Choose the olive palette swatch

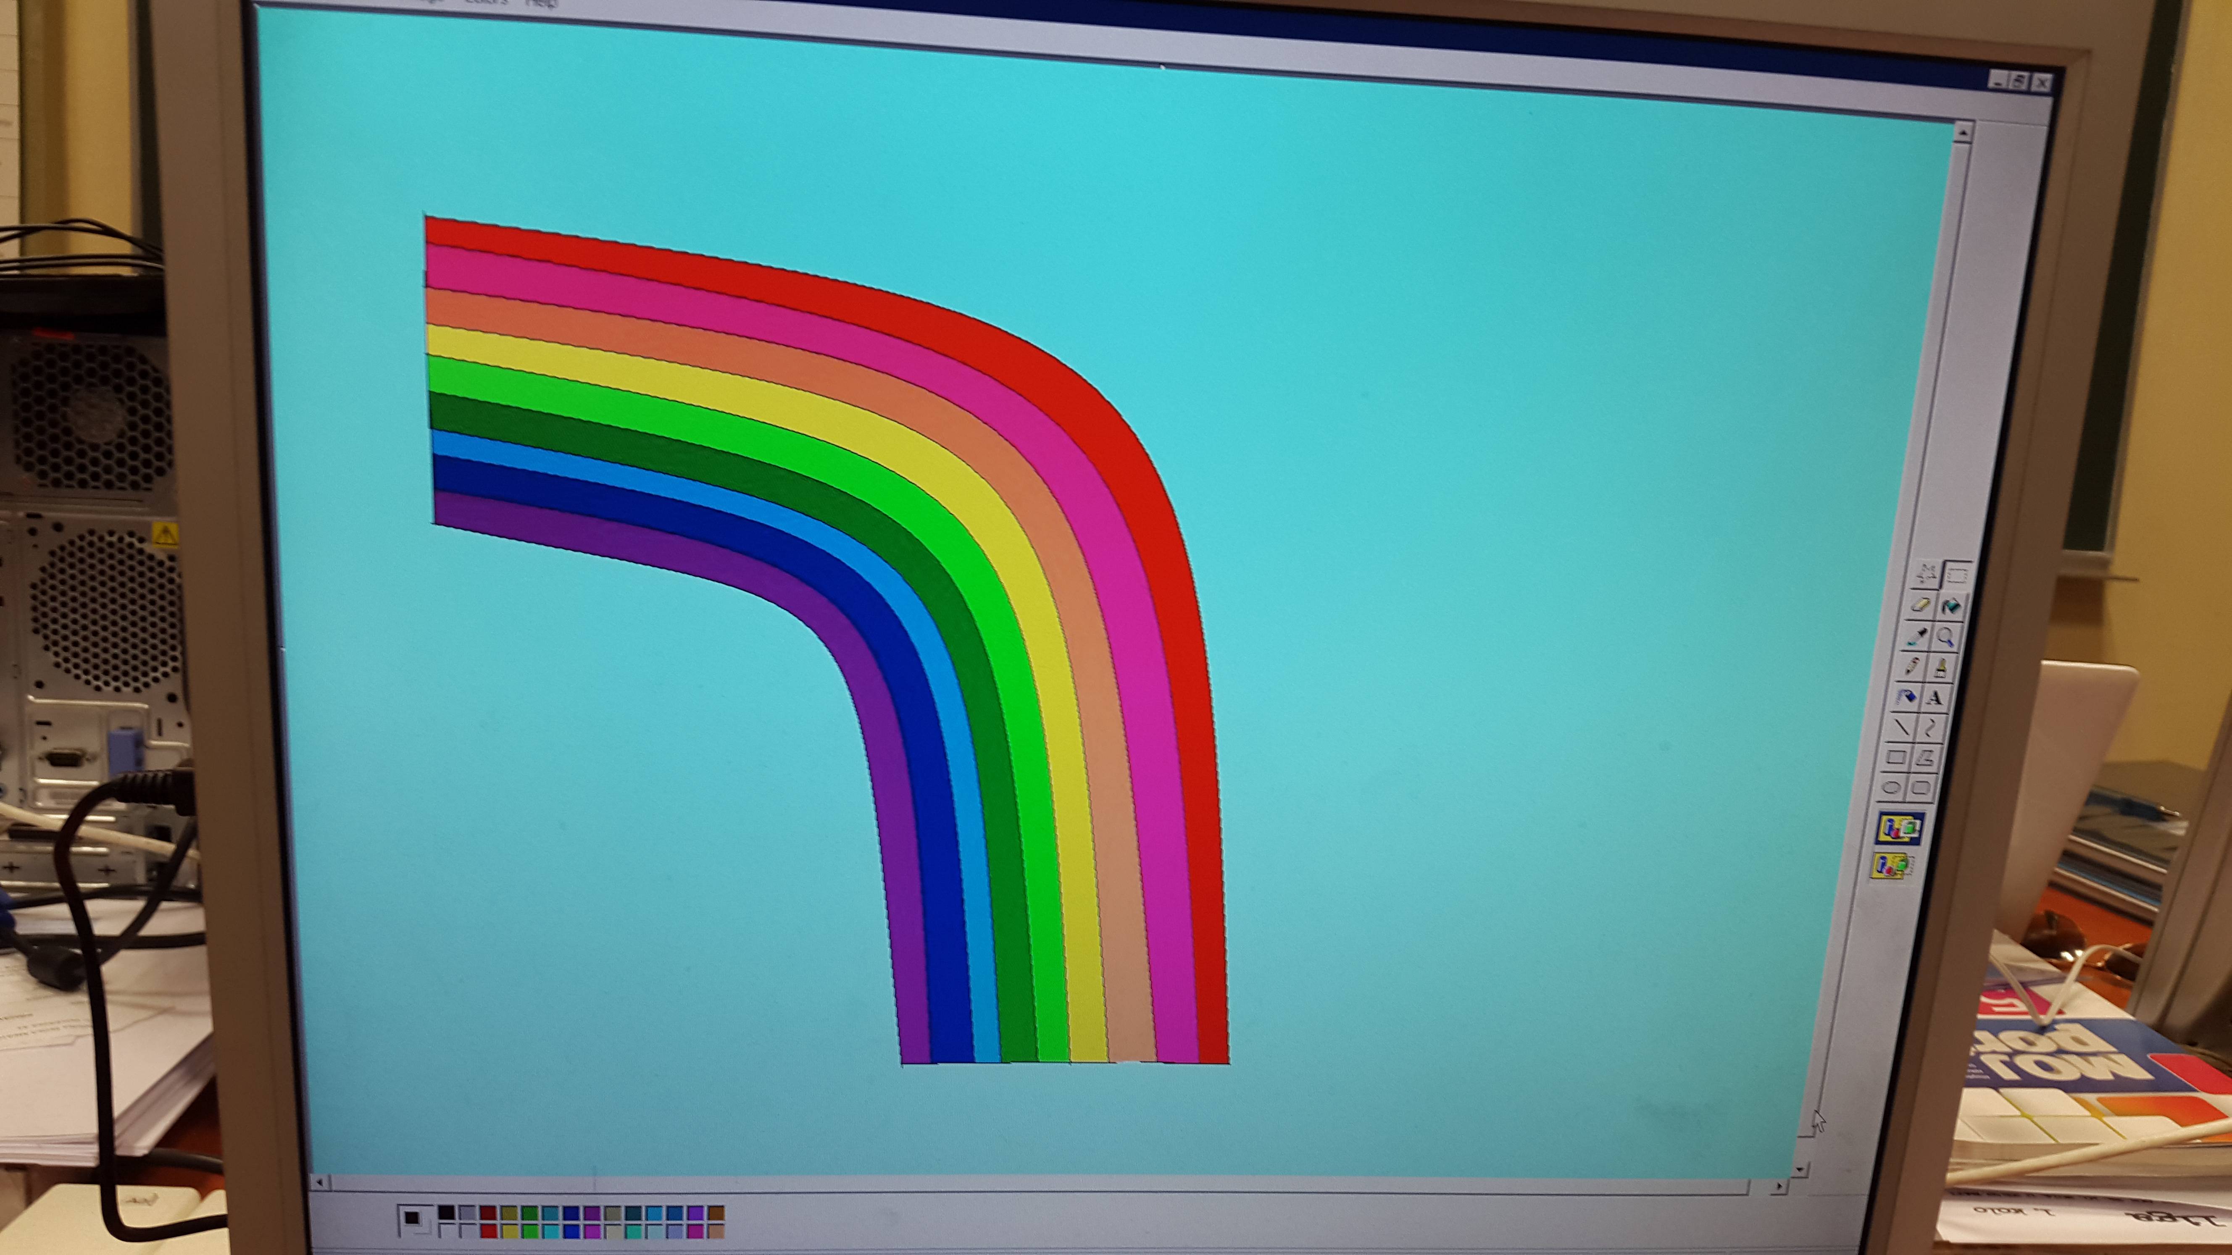510,1213
